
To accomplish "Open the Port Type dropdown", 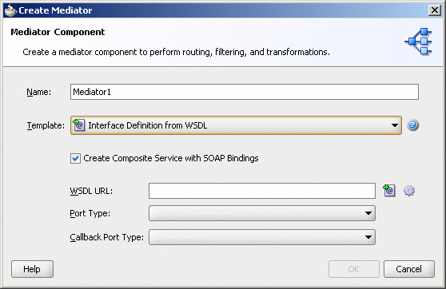I will point(262,213).
